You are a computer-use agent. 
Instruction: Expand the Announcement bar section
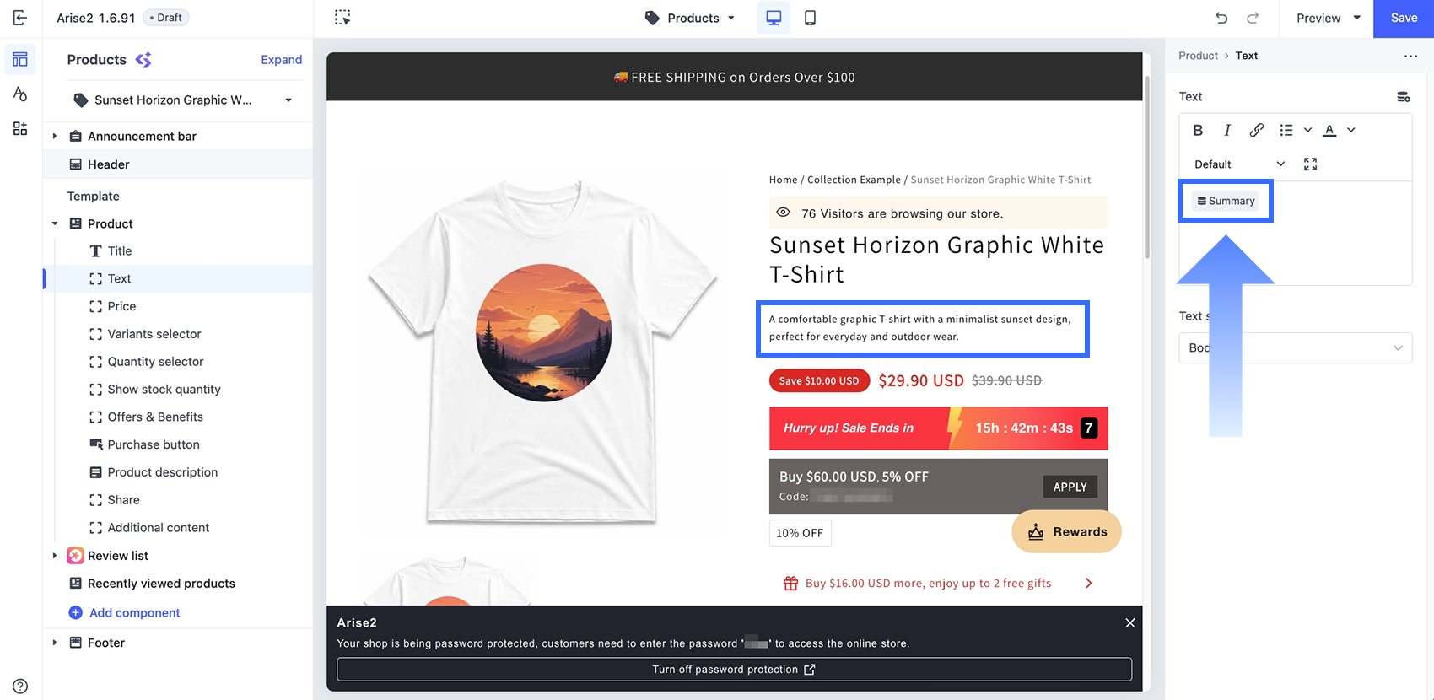coord(55,136)
